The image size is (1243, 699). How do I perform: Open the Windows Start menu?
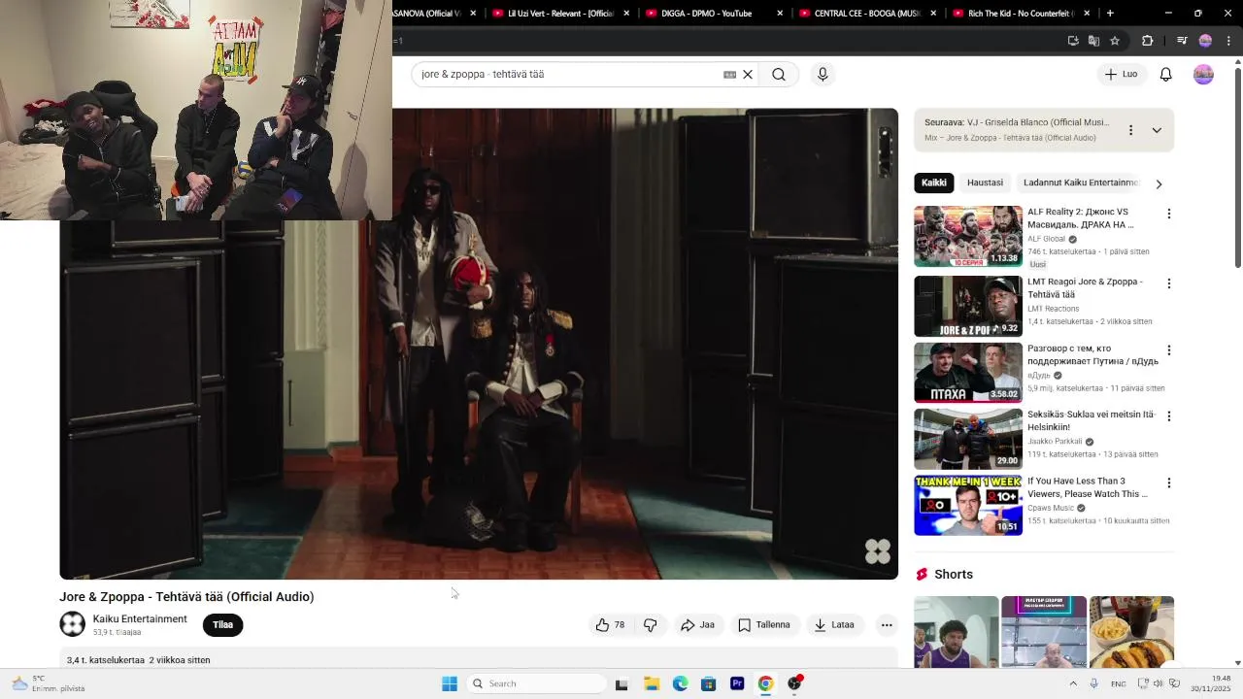click(450, 683)
